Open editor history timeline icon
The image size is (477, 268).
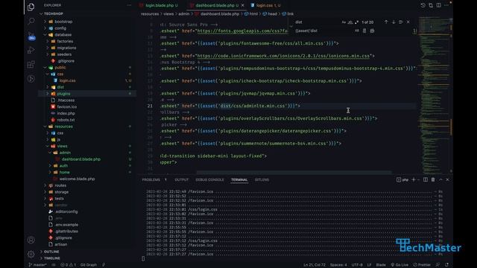423,5
